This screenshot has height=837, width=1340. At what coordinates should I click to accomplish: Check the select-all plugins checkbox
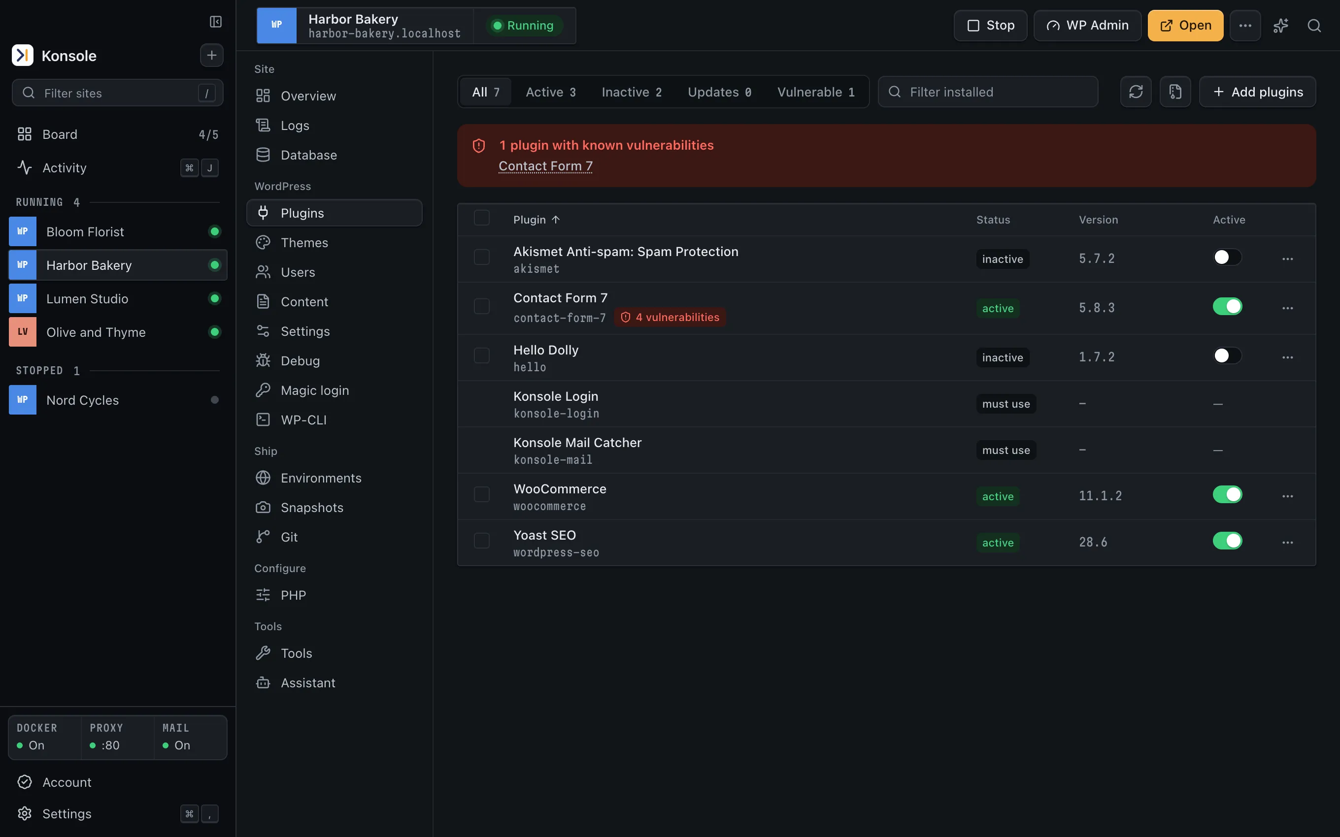pyautogui.click(x=482, y=218)
